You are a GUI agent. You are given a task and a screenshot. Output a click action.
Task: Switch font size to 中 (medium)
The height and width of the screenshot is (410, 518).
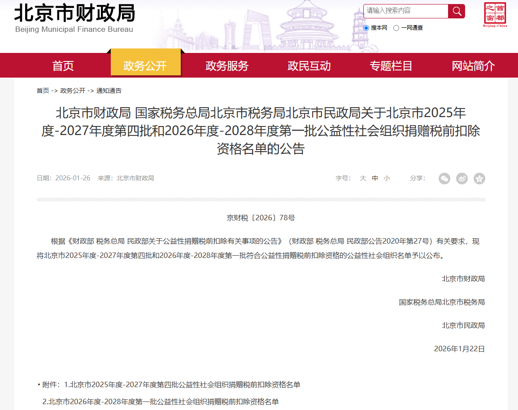click(375, 178)
